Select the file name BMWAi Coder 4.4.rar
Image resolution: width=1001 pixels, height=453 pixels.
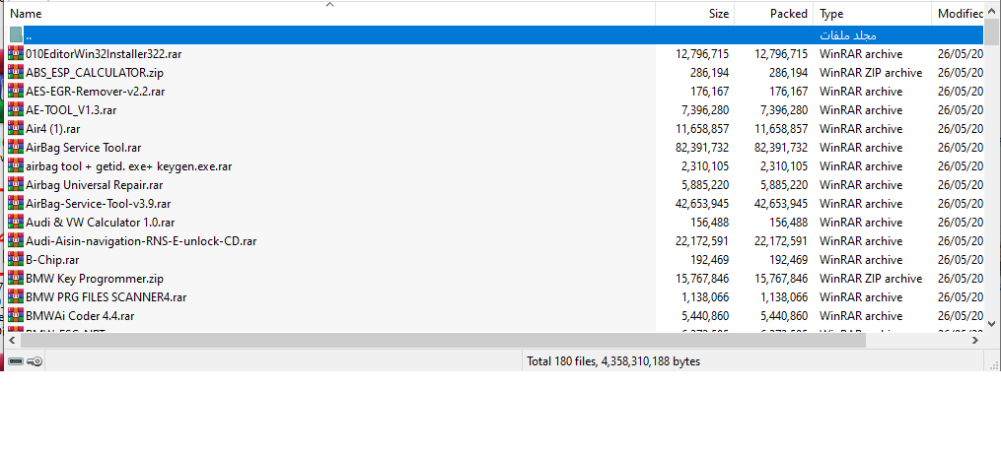point(80,316)
